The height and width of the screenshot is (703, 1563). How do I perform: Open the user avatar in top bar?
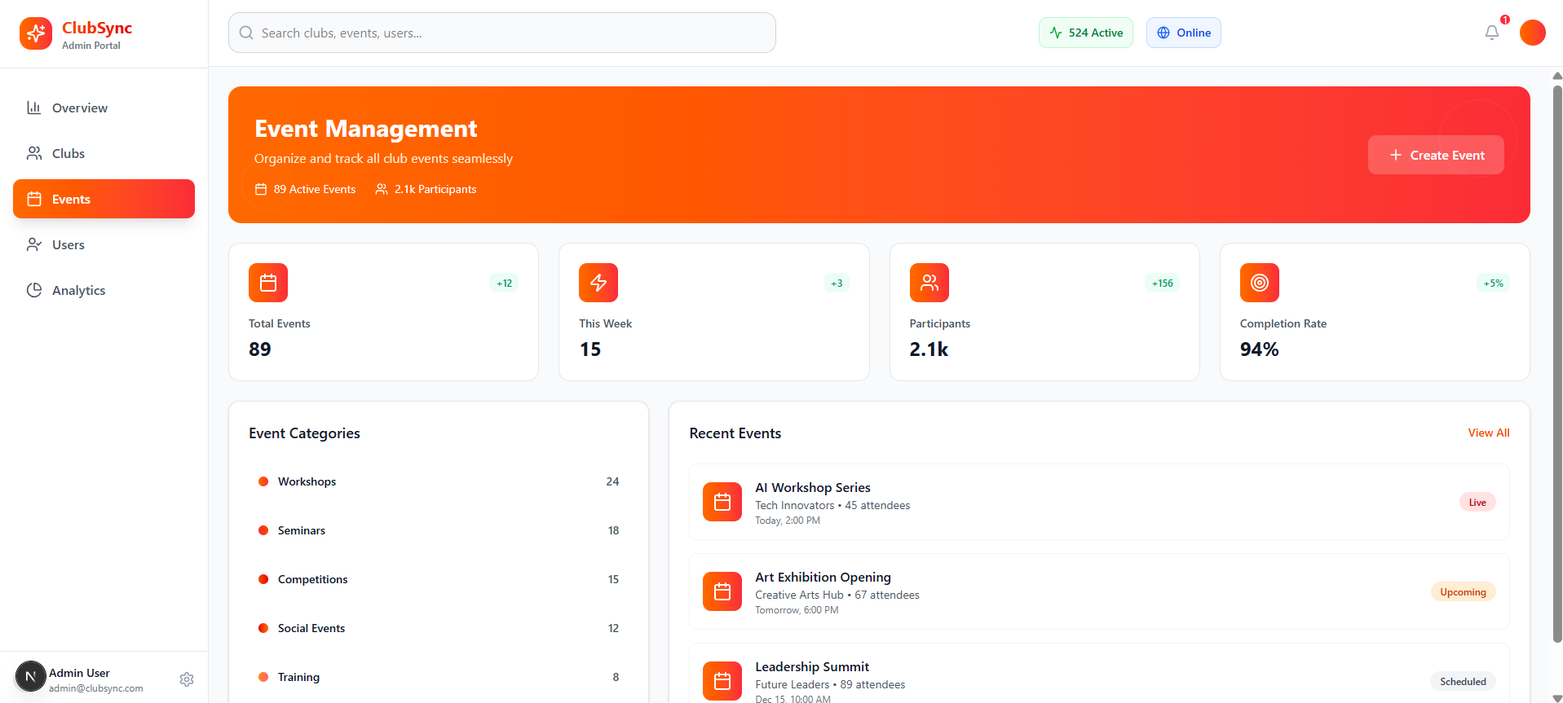[x=1532, y=33]
